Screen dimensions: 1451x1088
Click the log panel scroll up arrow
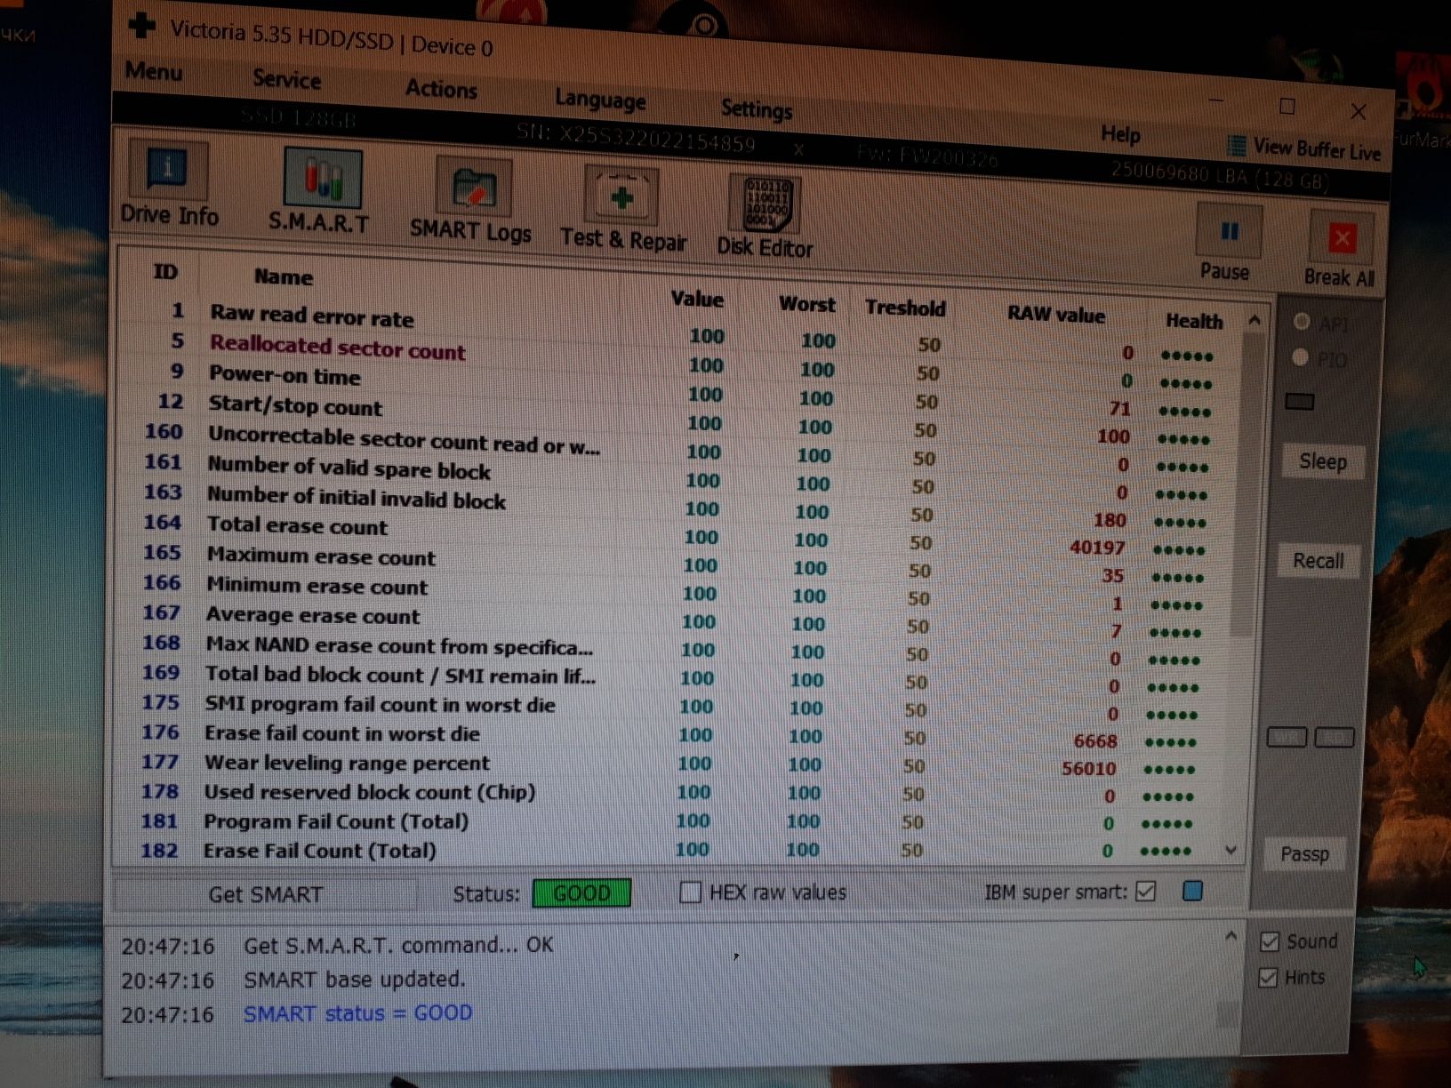point(1231,936)
